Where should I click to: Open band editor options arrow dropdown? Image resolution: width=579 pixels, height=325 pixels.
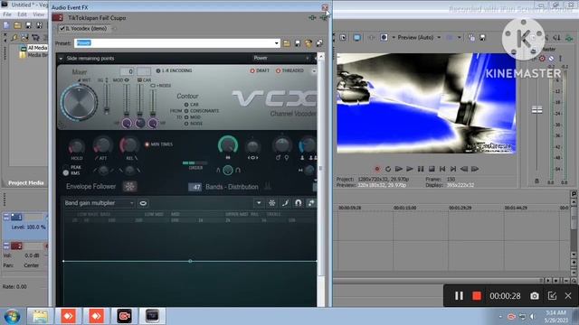pyautogui.click(x=259, y=203)
